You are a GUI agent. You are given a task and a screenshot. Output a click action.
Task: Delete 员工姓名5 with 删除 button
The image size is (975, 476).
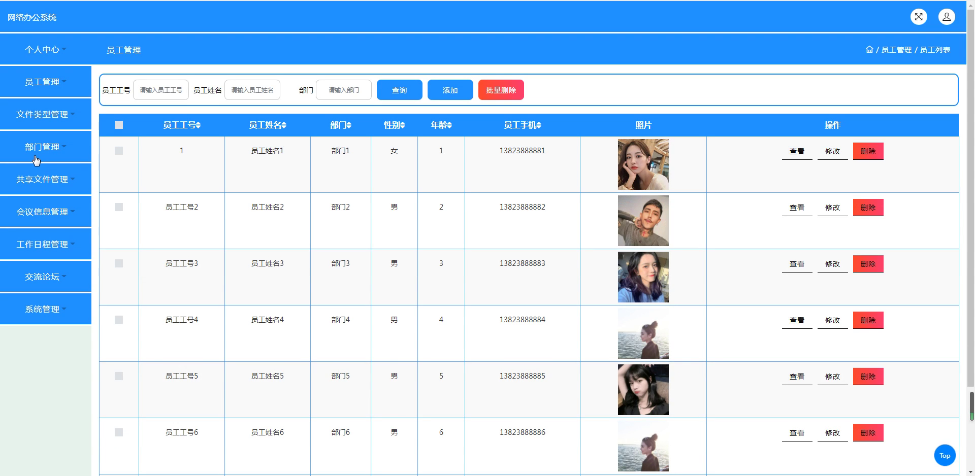[x=868, y=377]
